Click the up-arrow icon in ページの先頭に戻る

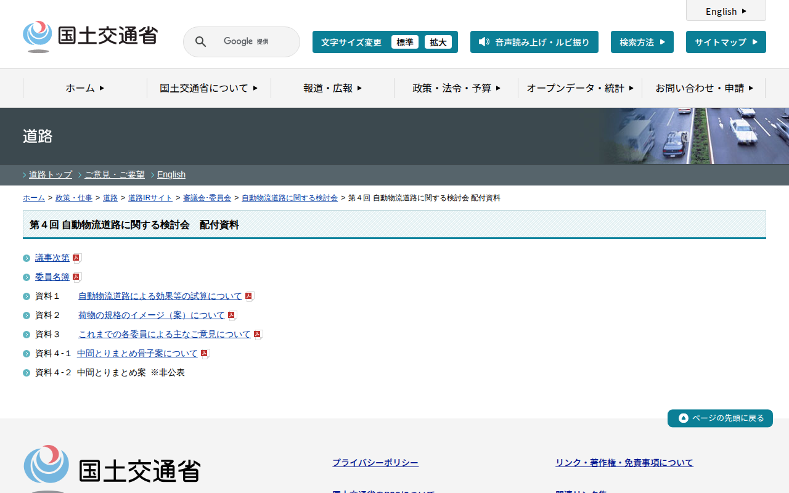[x=683, y=418]
